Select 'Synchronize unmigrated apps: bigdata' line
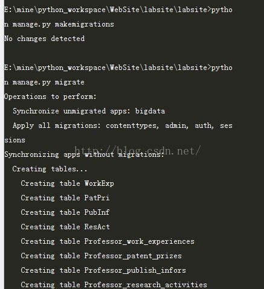 pyautogui.click(x=89, y=111)
